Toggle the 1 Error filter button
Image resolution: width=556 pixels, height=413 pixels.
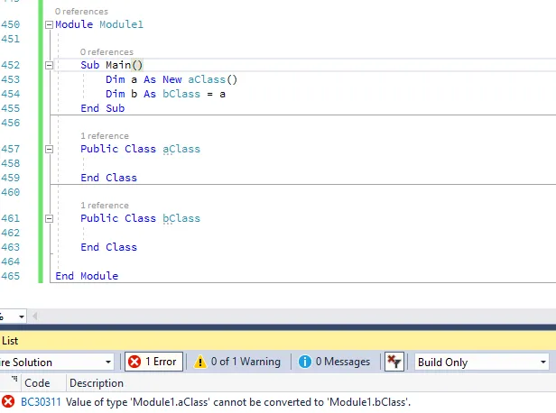pos(153,362)
